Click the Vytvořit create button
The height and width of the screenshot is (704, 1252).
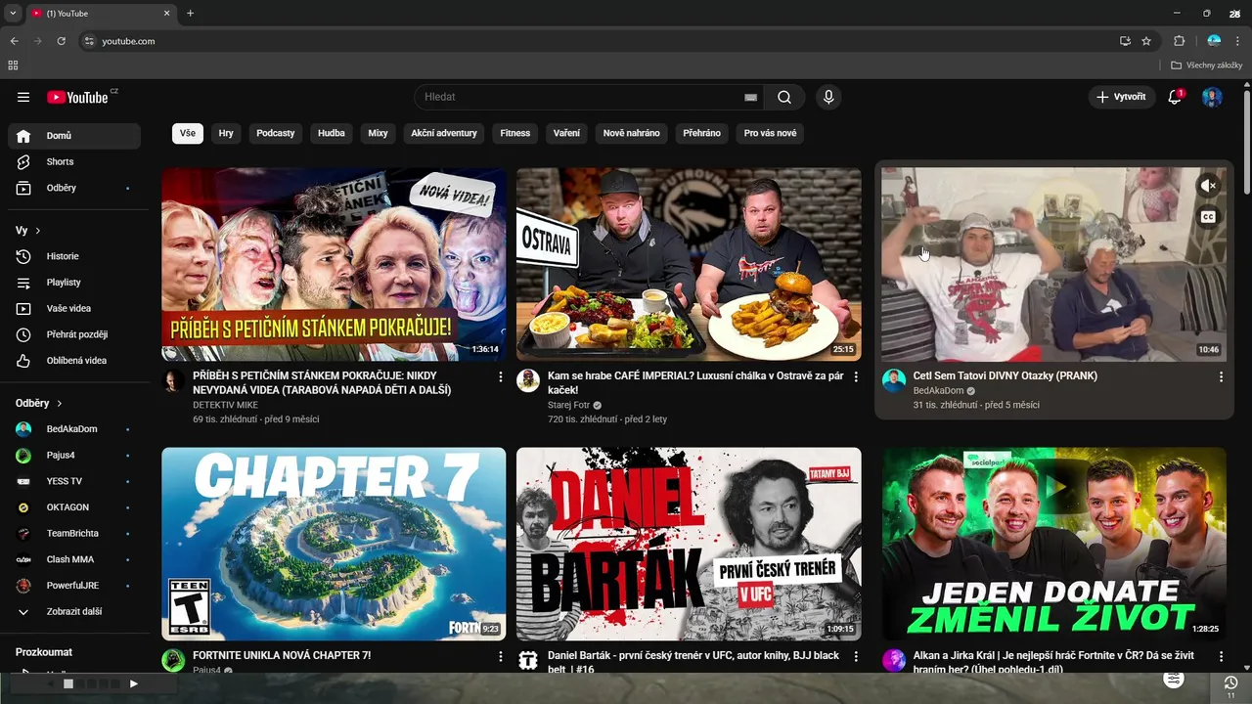[x=1121, y=97]
